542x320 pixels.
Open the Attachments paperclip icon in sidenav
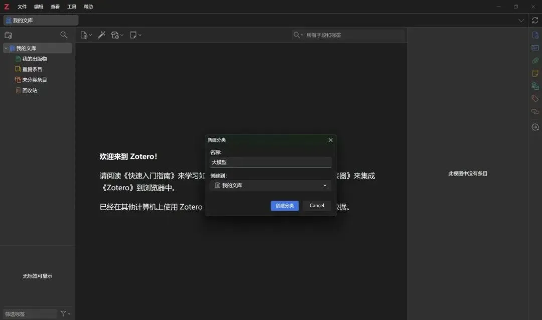click(535, 61)
